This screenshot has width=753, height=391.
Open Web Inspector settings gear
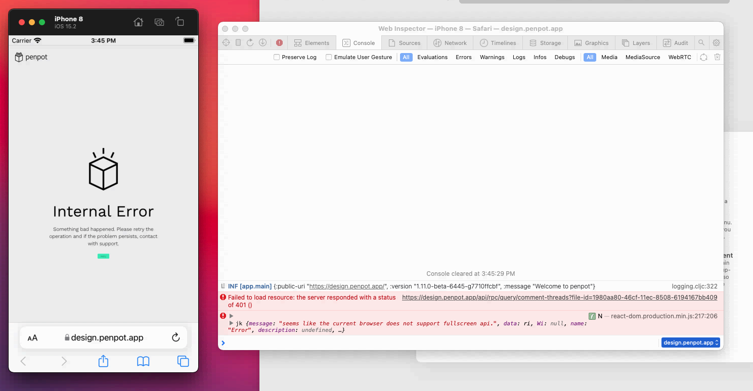click(716, 42)
